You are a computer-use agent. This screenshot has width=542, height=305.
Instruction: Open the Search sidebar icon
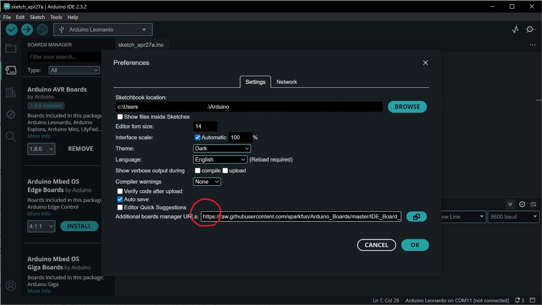11,136
